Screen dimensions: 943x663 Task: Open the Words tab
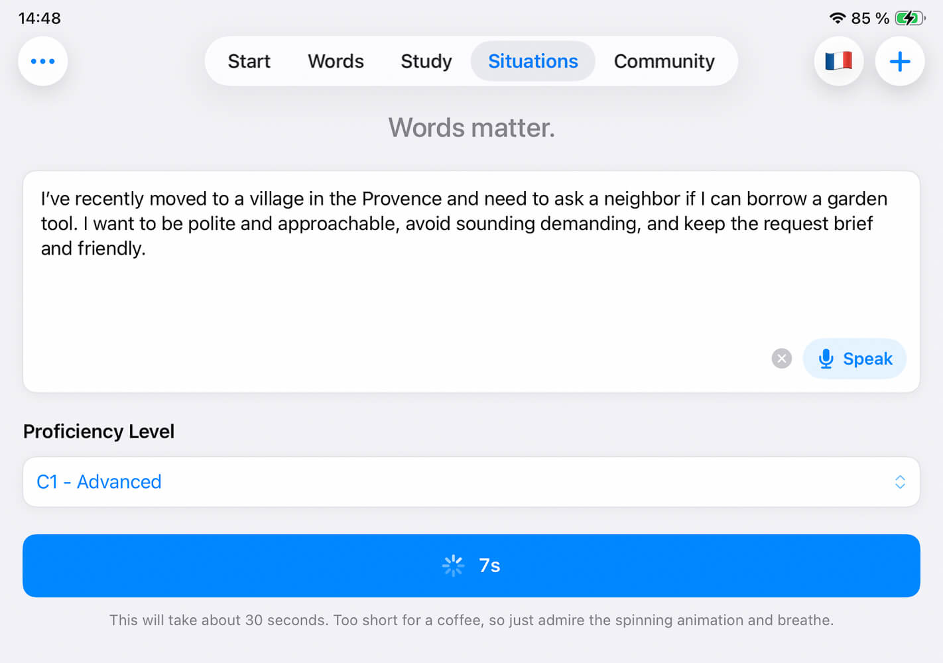[336, 61]
